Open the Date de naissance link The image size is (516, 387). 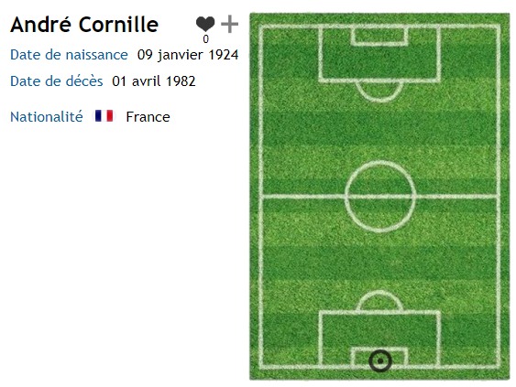pos(69,55)
